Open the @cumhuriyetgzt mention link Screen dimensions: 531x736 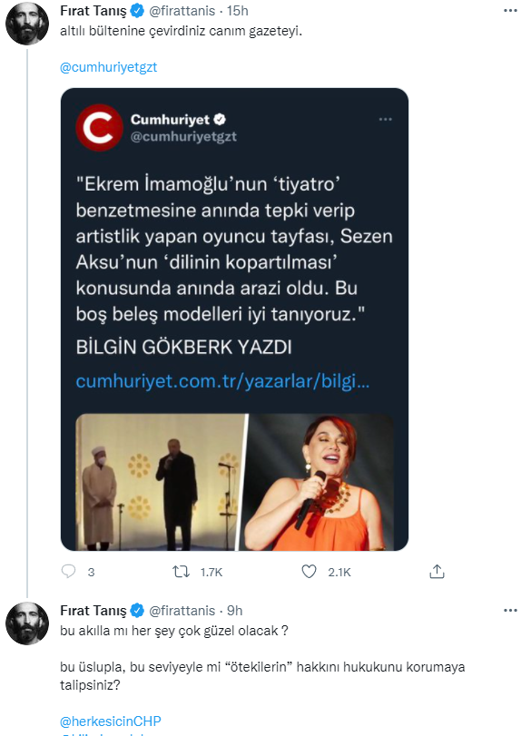click(x=107, y=66)
